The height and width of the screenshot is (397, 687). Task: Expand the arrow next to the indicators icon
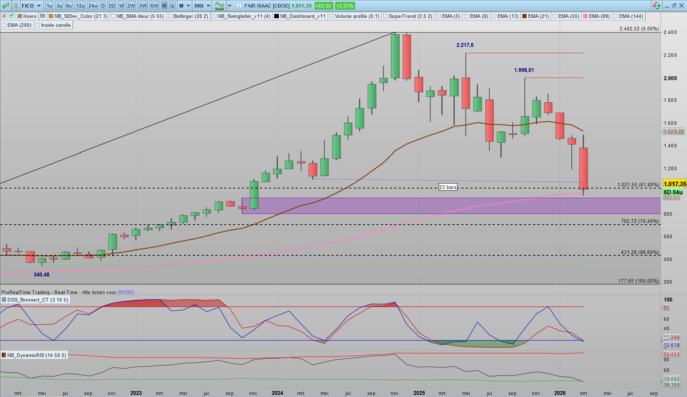pyautogui.click(x=230, y=6)
